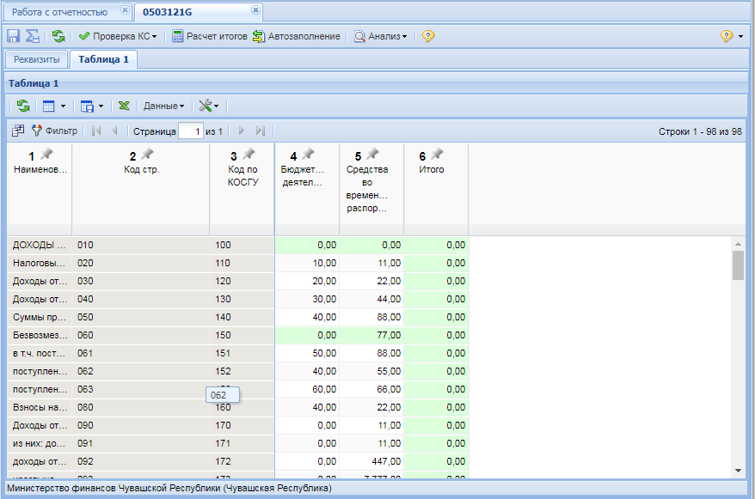Click the vertical scrollbar thumb of the table
The height and width of the screenshot is (499, 755).
tap(738, 265)
